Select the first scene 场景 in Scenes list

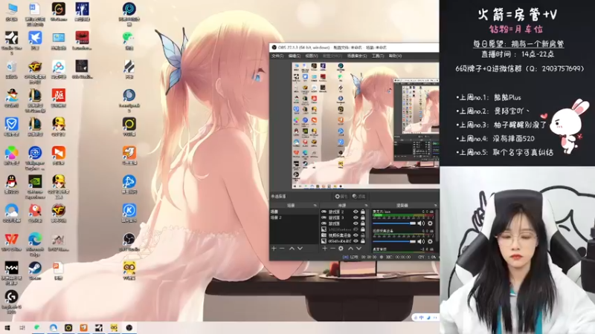coord(294,212)
